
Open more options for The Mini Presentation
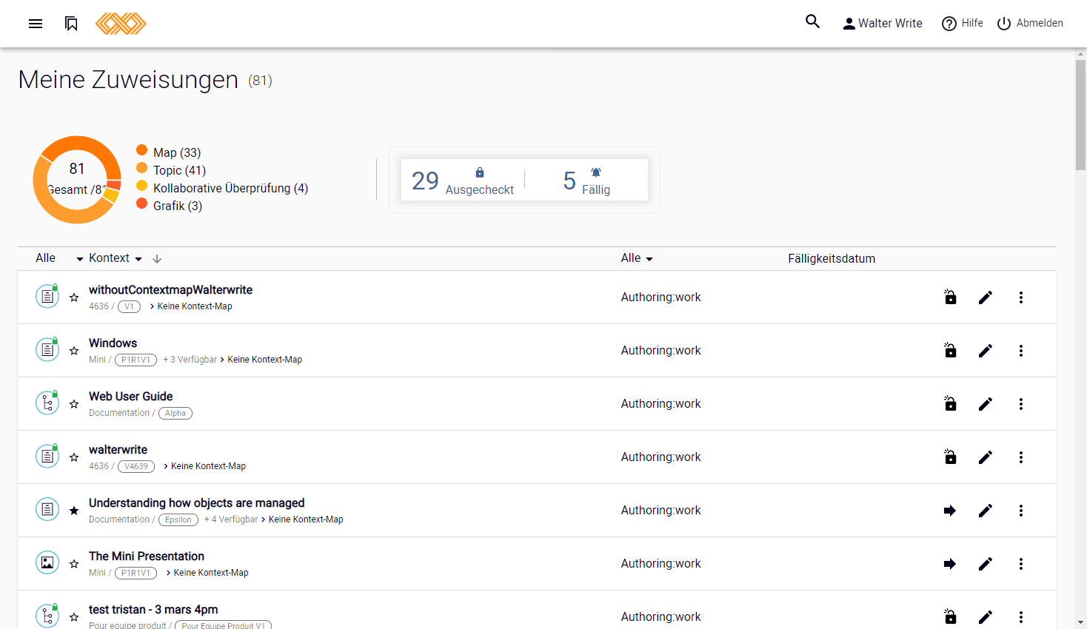(x=1021, y=564)
